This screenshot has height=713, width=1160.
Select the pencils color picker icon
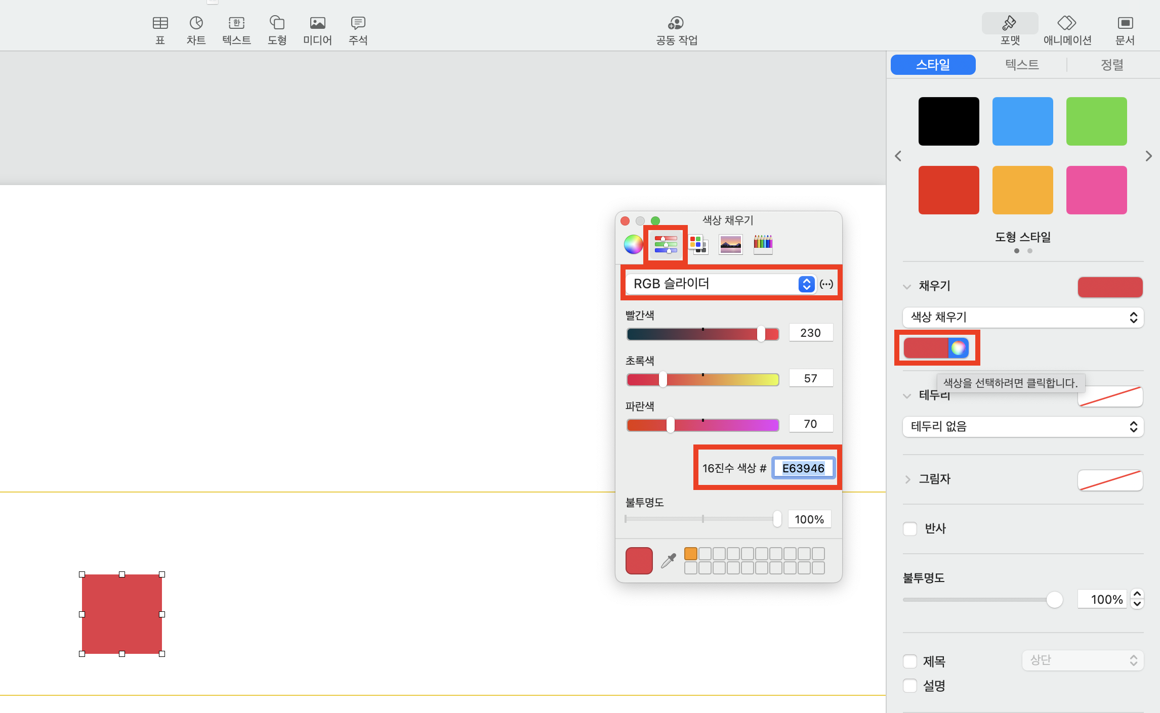763,245
